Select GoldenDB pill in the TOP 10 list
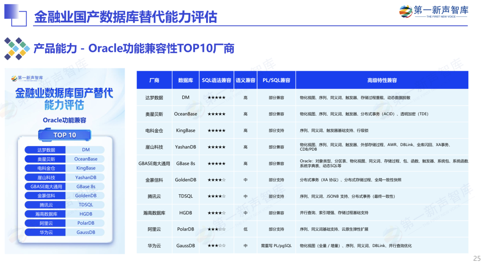Image resolution: width=484 pixels, height=264 pixels. 86,196
